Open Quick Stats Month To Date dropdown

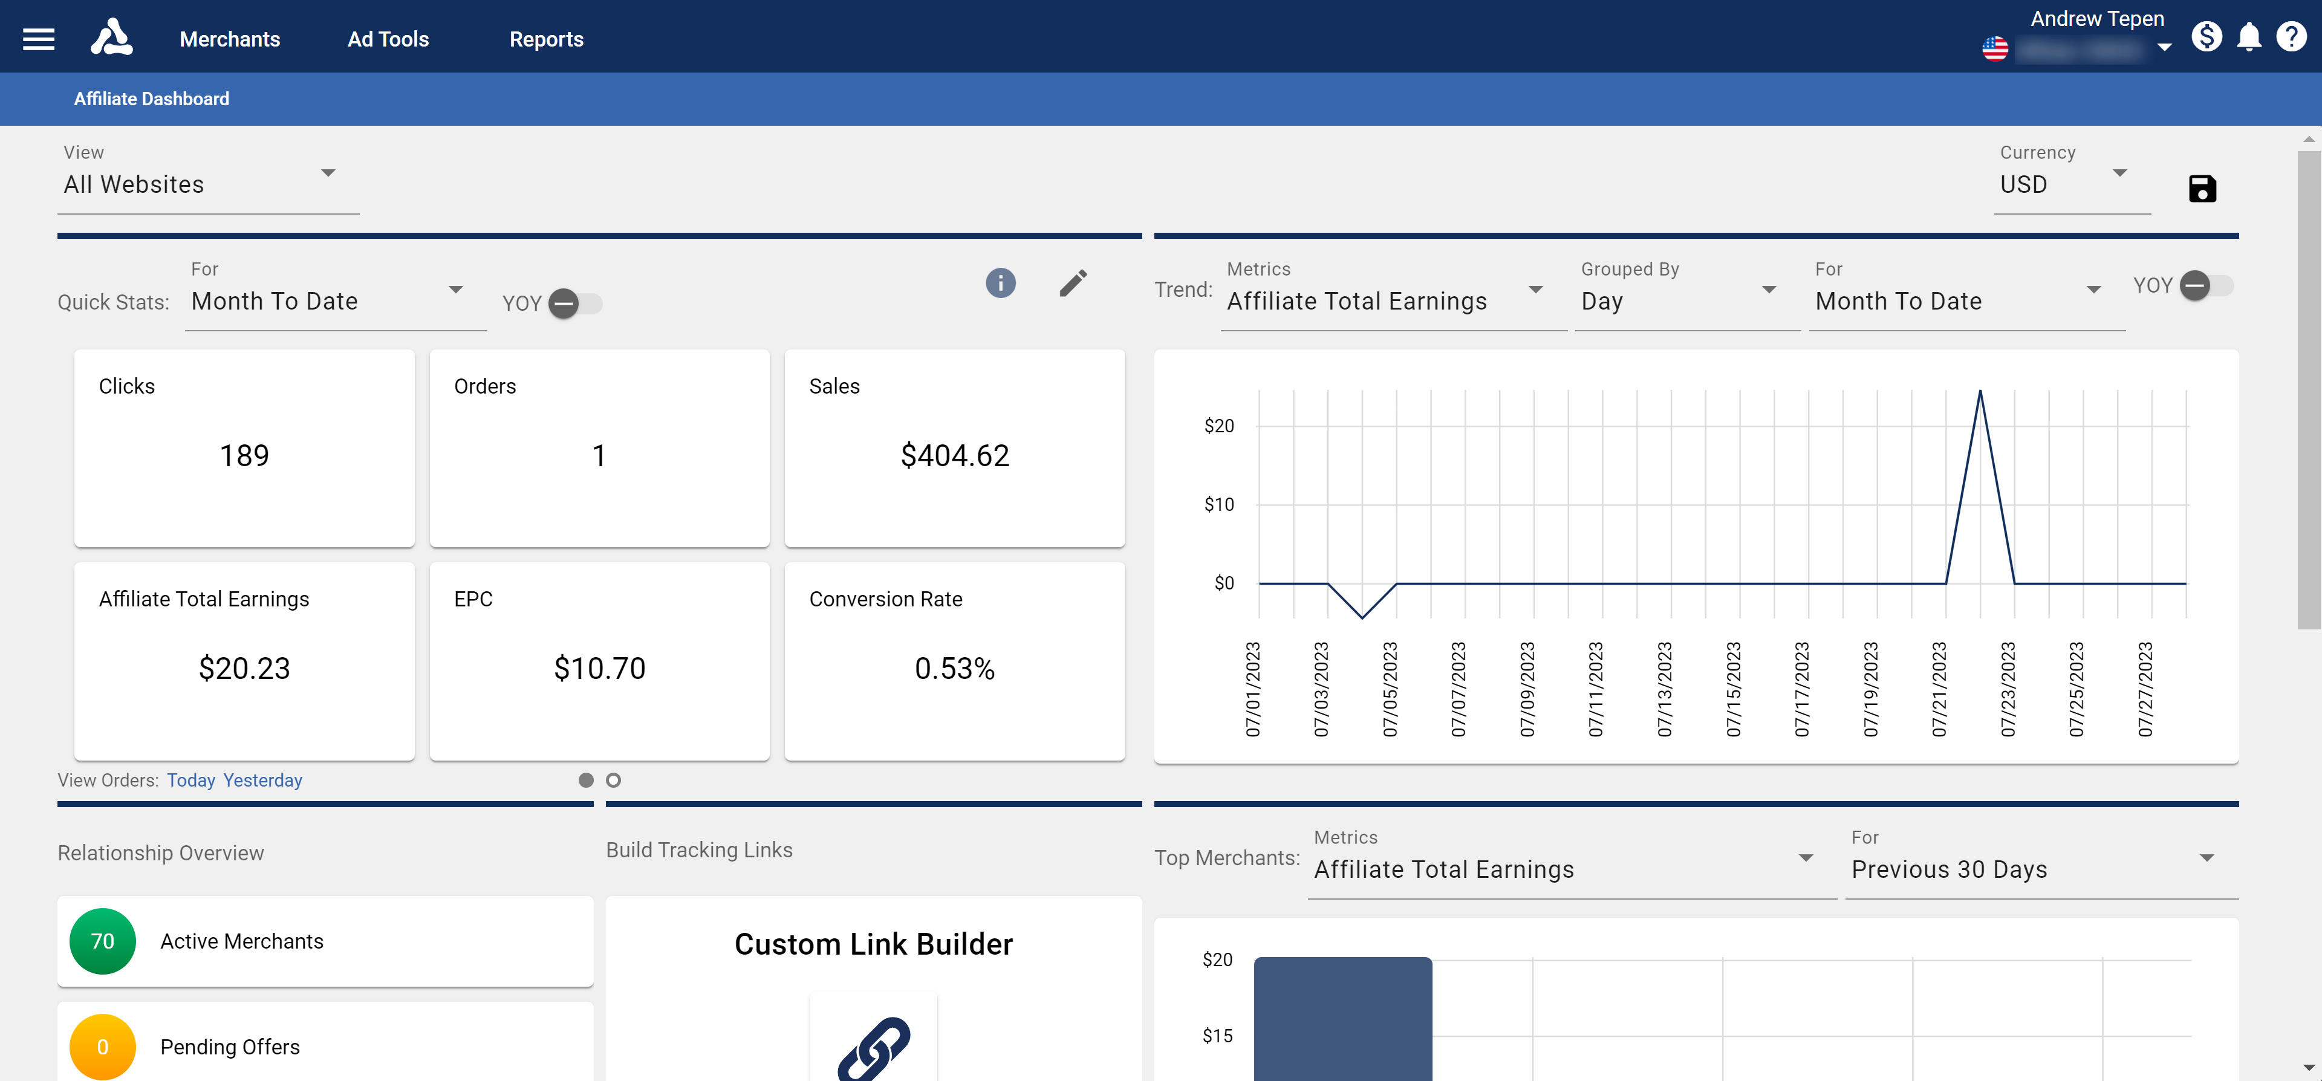coord(336,294)
